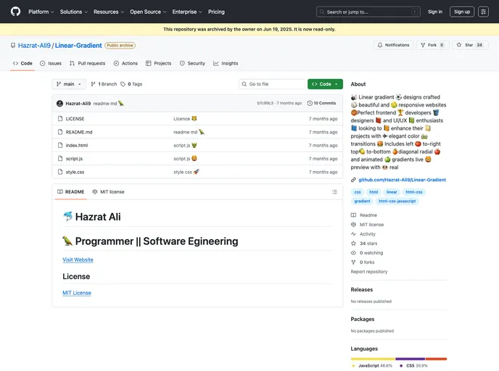The image size is (499, 371).
Task: Open the green Code dropdown
Action: [x=325, y=84]
